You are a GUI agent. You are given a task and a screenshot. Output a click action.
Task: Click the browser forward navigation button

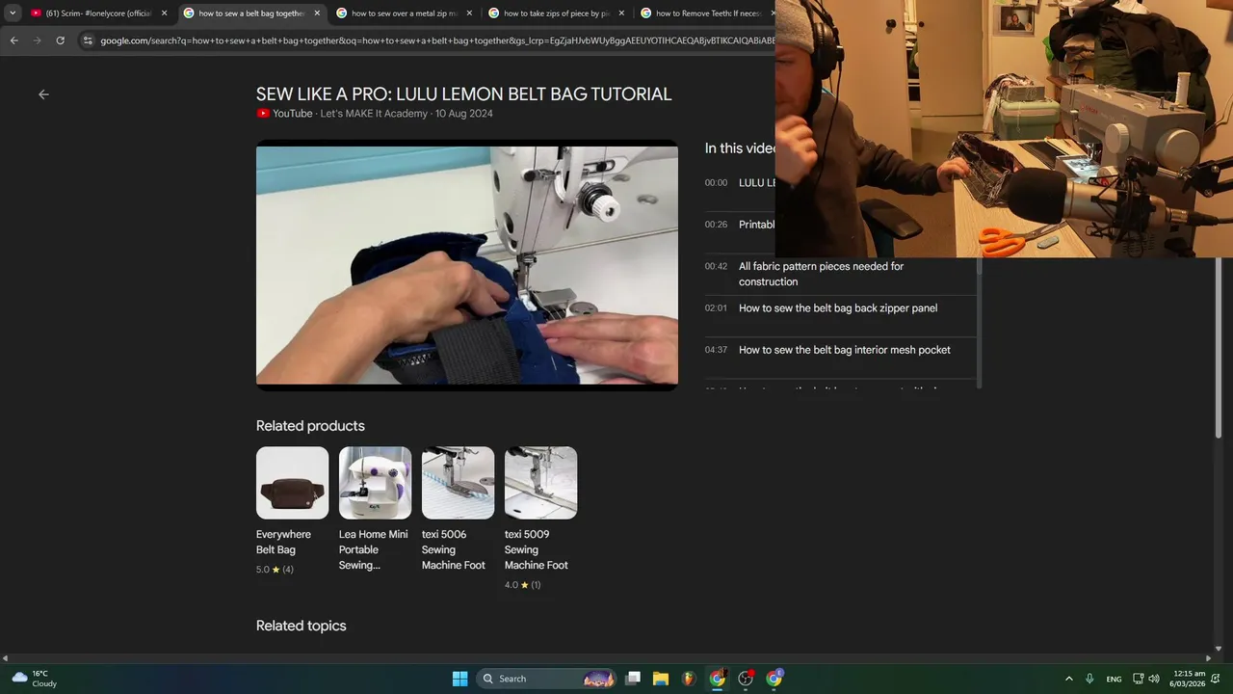pos(37,40)
